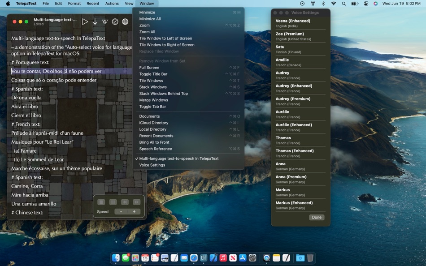Open Wikipedia lookup with the W icon
426x266 pixels.
click(105, 21)
